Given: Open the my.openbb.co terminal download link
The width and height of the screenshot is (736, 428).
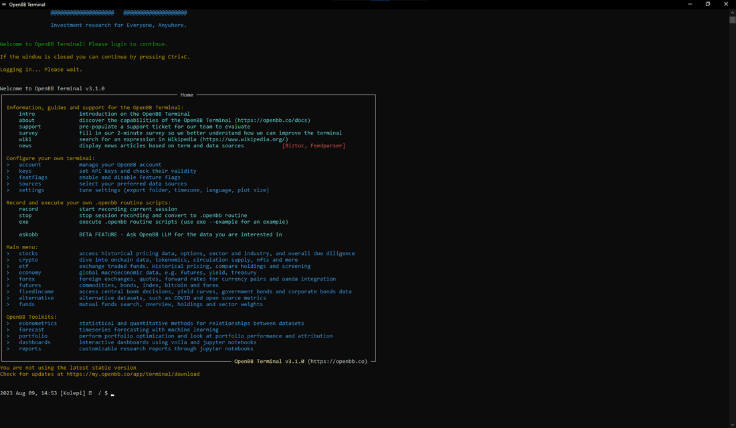Looking at the screenshot, I should [x=133, y=374].
